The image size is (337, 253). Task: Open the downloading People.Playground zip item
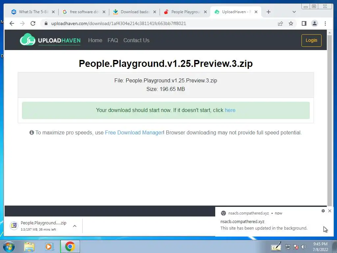click(x=43, y=226)
